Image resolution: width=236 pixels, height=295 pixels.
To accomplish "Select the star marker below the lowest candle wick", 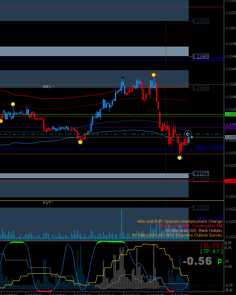I will [179, 158].
